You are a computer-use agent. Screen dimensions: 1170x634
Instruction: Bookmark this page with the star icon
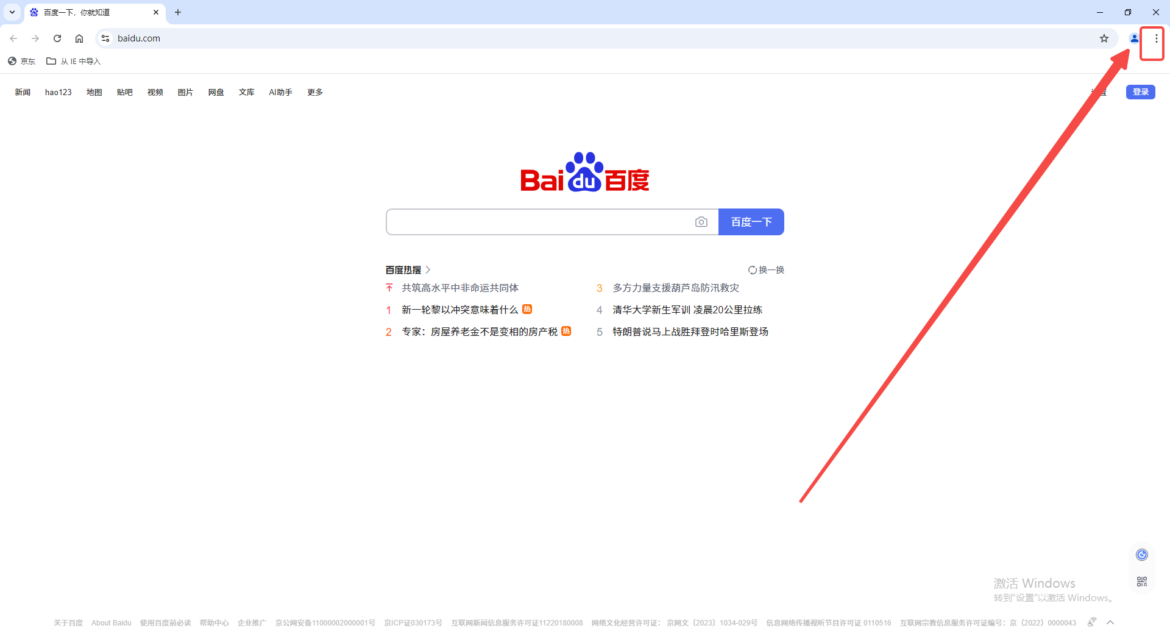point(1104,38)
